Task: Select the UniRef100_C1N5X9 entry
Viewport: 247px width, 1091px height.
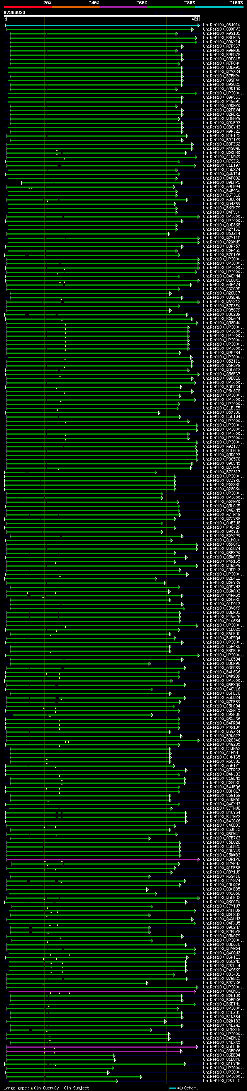Action: coord(222,157)
